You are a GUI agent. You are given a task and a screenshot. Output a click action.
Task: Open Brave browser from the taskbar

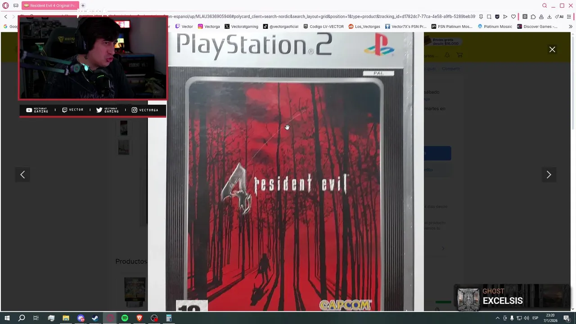pyautogui.click(x=139, y=318)
